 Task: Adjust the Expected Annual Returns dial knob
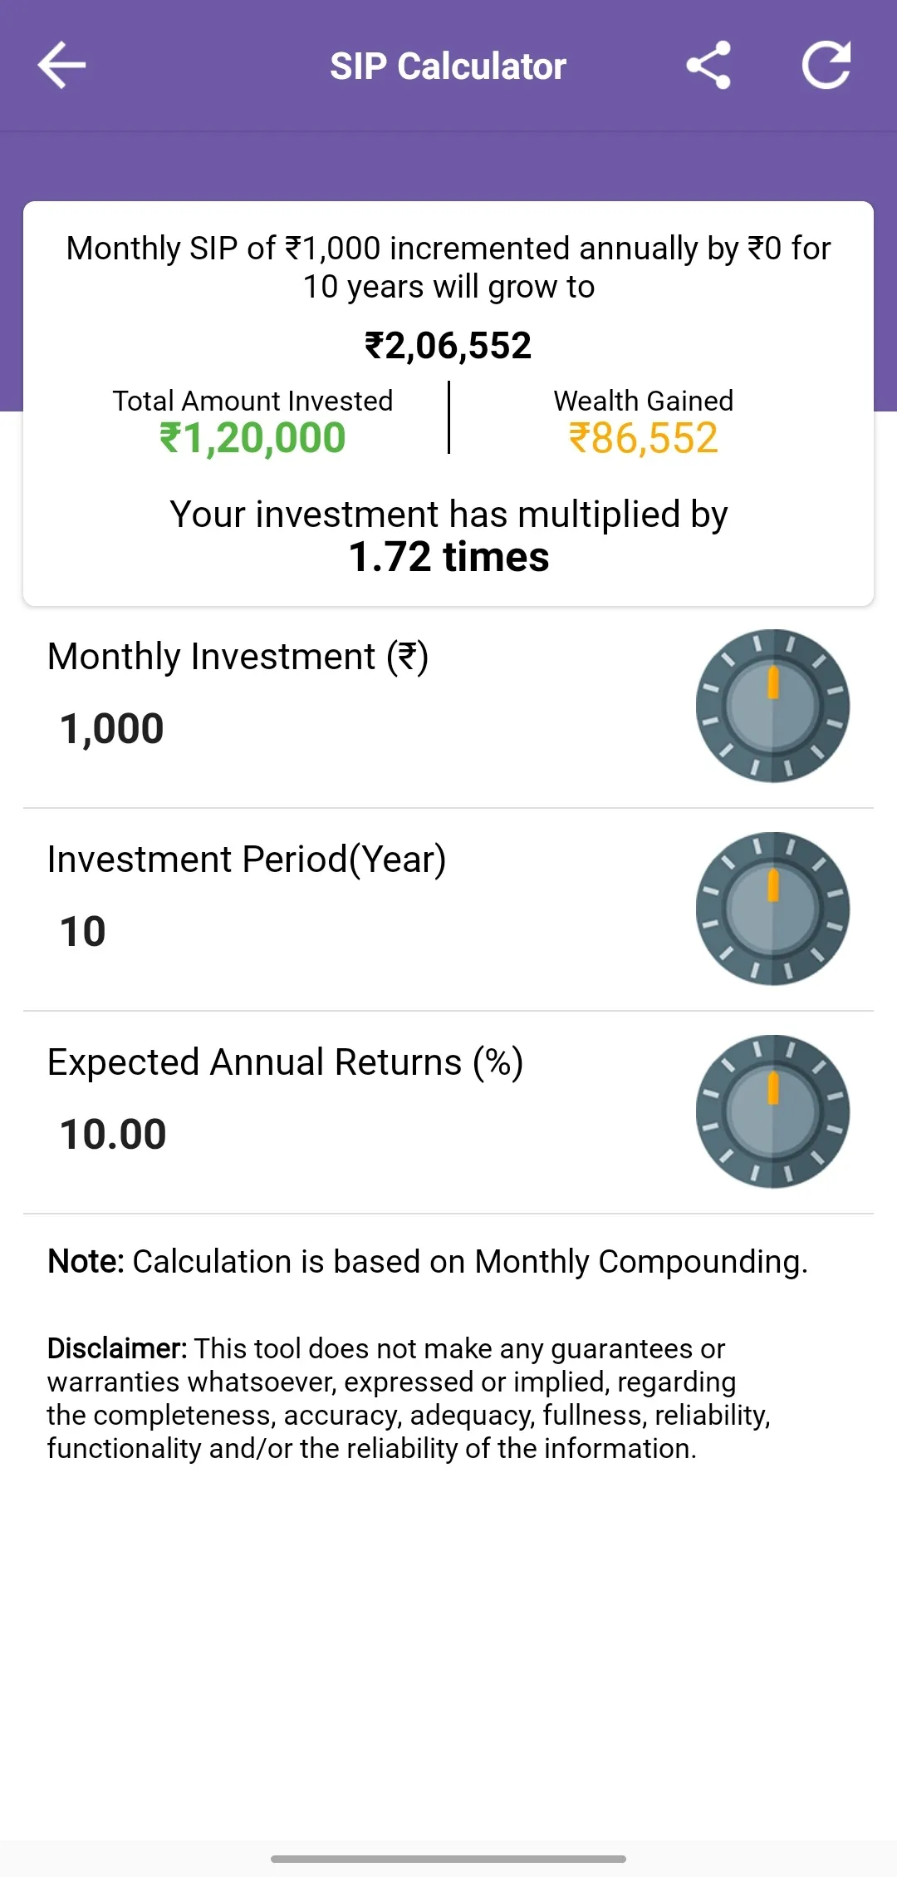click(x=772, y=1111)
